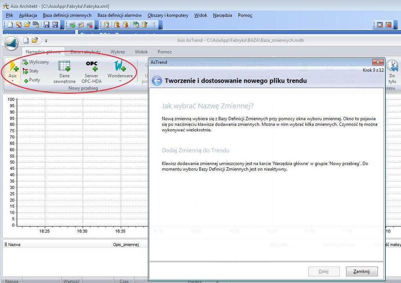Open the AsTrend quick access customize arrow
Screen dimensions: 401x283
tap(46, 41)
